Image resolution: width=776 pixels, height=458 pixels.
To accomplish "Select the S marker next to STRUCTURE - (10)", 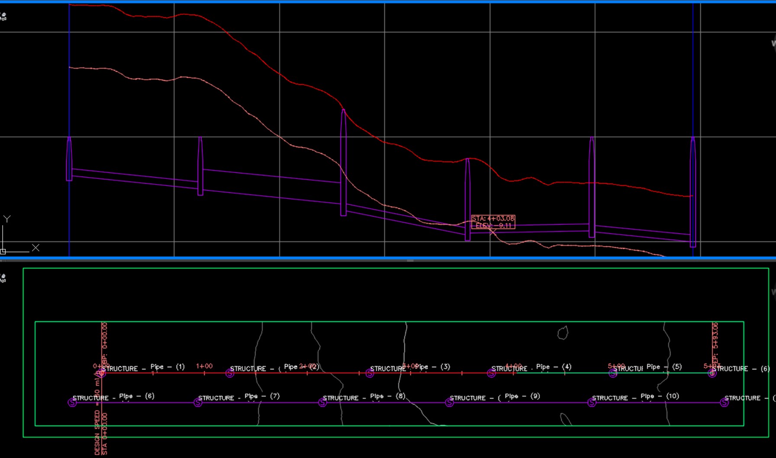I will (x=591, y=403).
